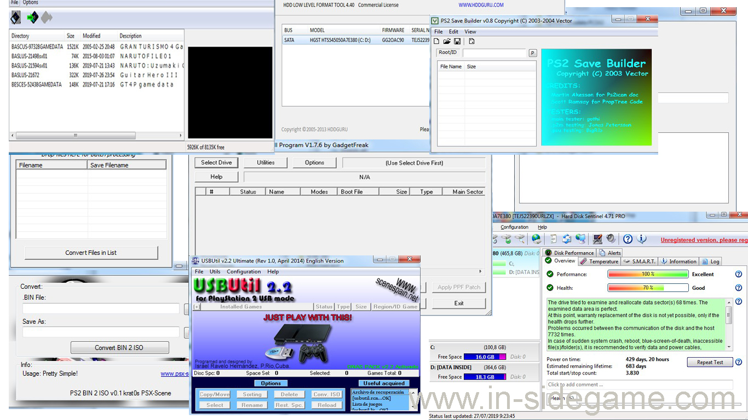The height and width of the screenshot is (420, 748).
Task: Click the right arrow of the save manager horizontal scrollbar
Action: point(181,136)
